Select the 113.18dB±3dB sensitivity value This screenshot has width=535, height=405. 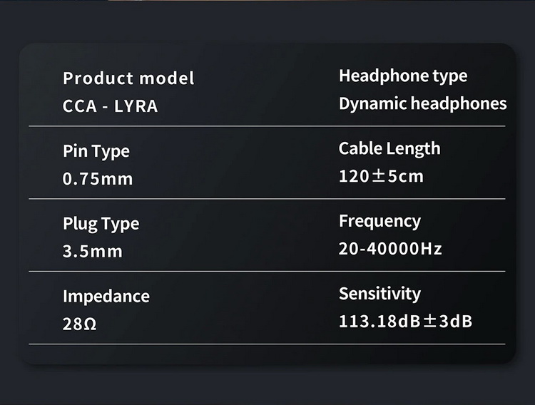405,322
